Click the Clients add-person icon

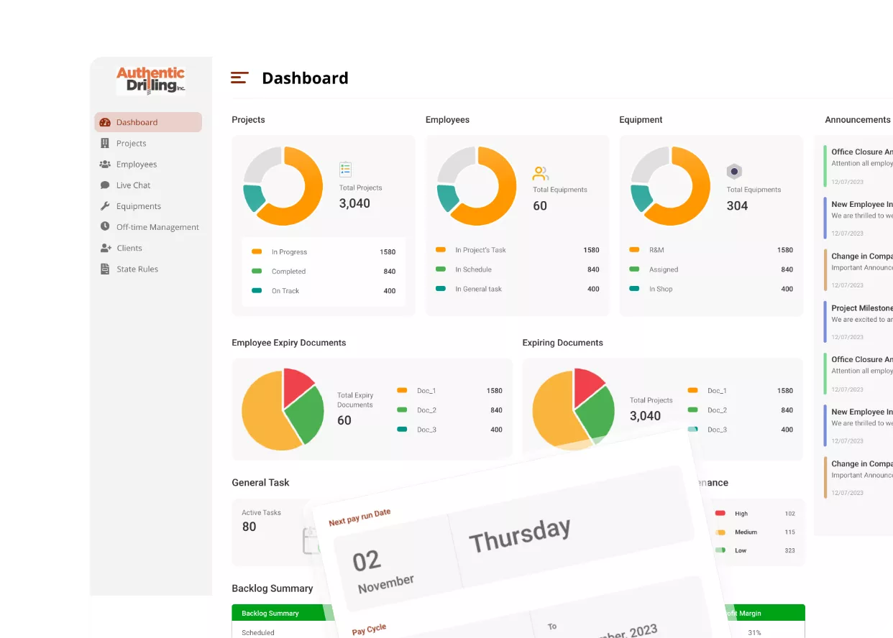104,248
